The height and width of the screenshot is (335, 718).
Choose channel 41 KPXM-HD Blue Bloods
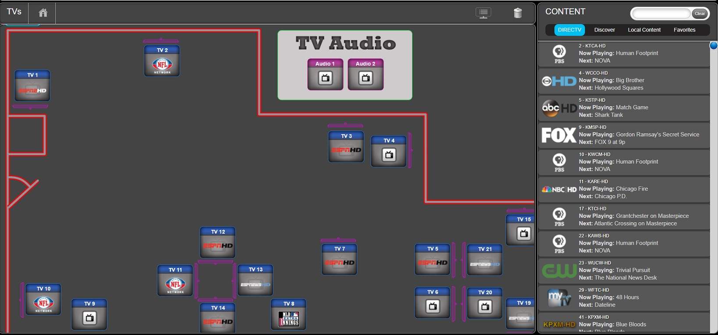pos(624,323)
